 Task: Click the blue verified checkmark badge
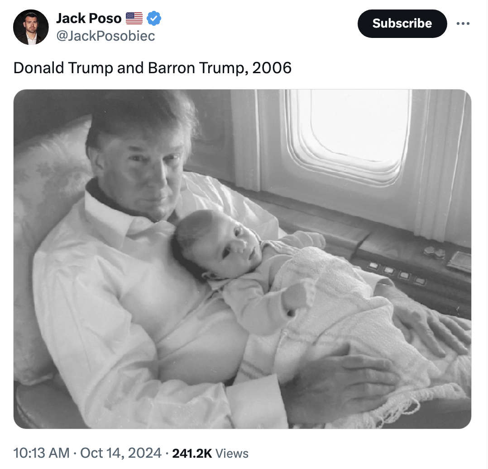point(154,19)
